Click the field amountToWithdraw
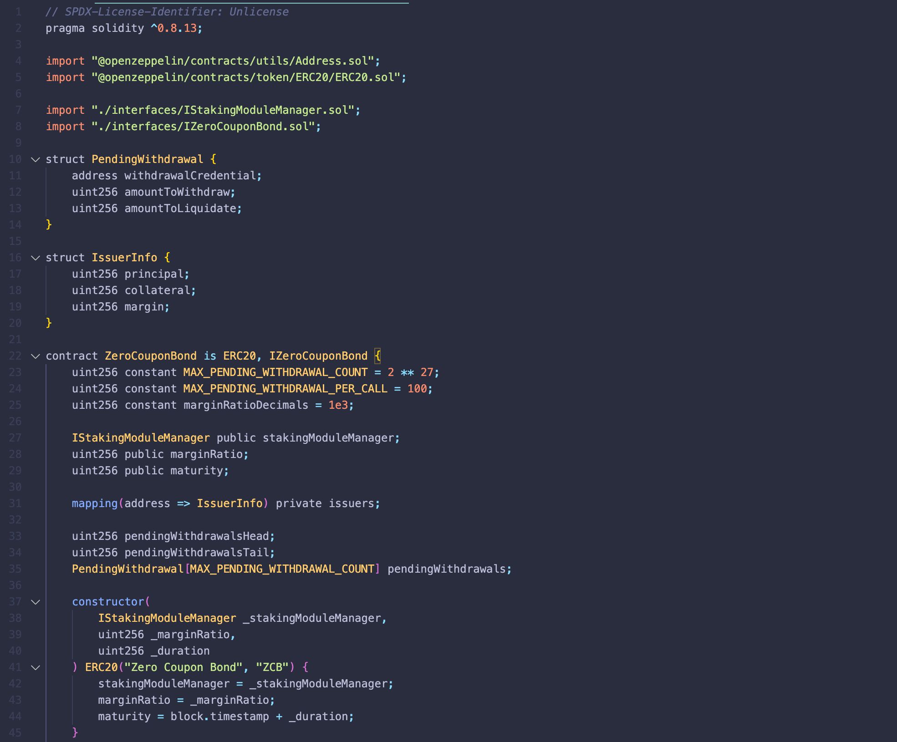The height and width of the screenshot is (742, 897). coord(177,192)
